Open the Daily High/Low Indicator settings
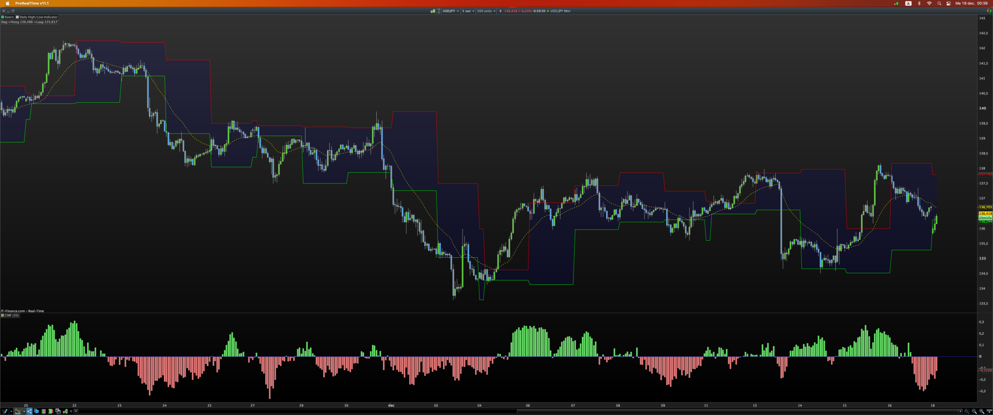The height and width of the screenshot is (415, 993). tap(38, 17)
